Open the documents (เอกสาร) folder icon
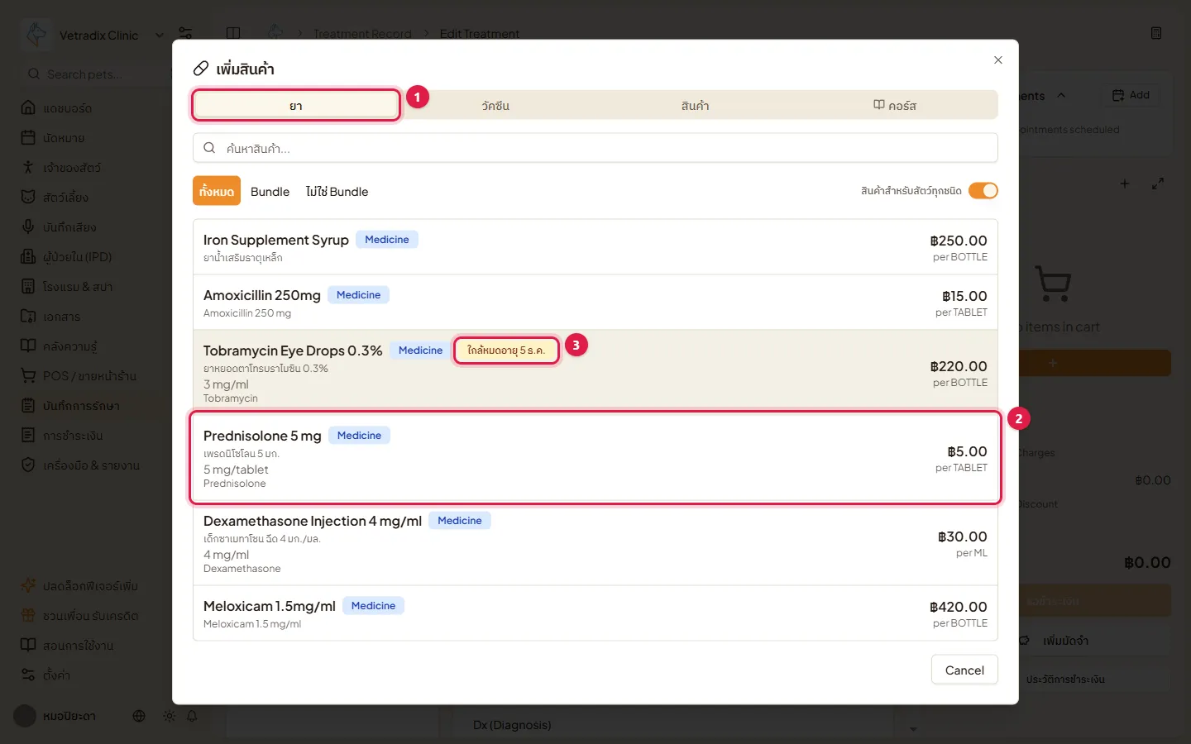This screenshot has width=1191, height=744. (x=28, y=316)
